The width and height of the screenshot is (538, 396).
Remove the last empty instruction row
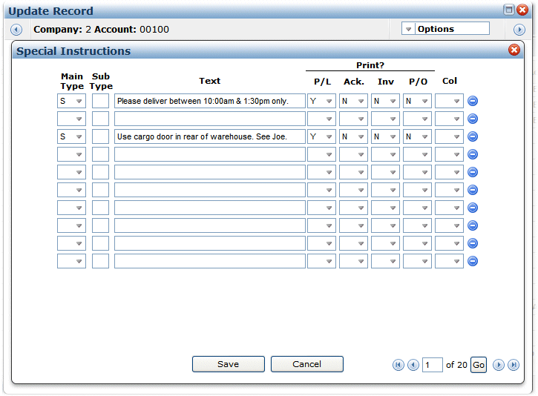coord(473,261)
